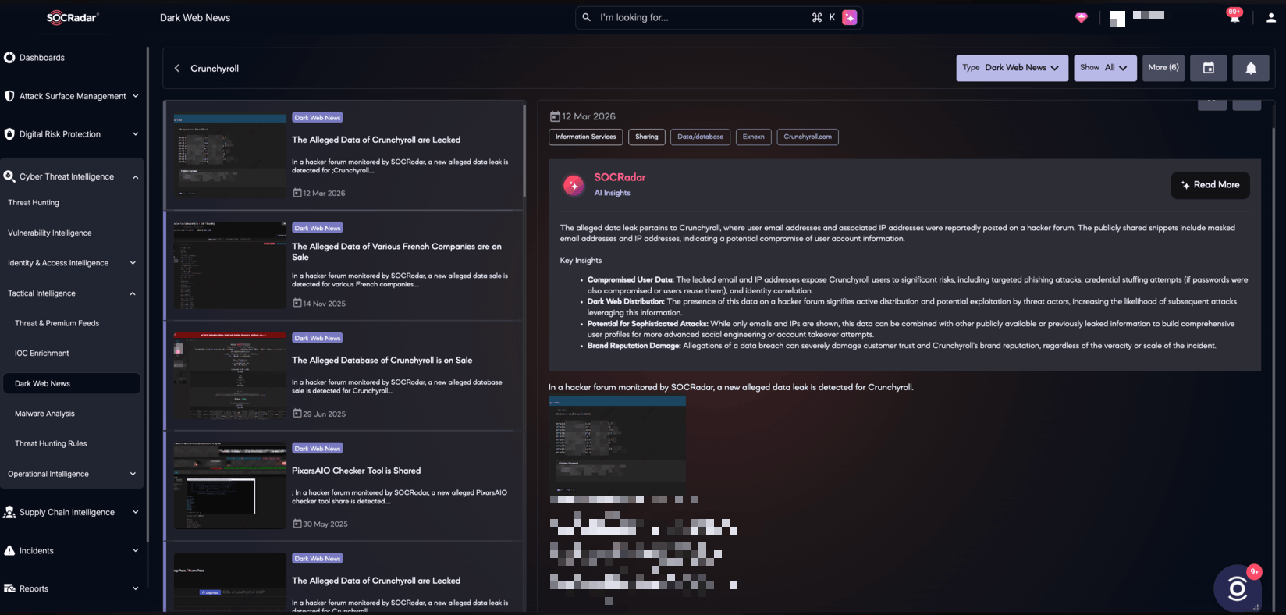This screenshot has width=1286, height=615.
Task: Click the search magnifier icon
Action: [586, 17]
